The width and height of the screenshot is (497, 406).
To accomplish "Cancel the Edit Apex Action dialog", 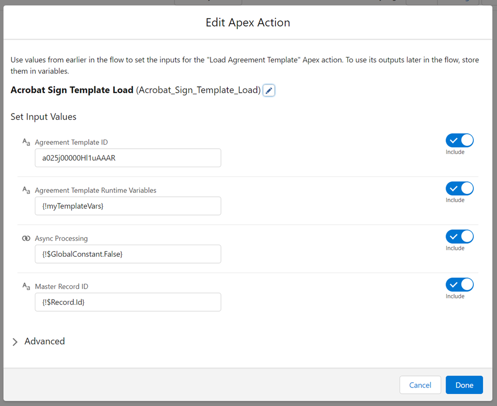I will click(x=420, y=385).
